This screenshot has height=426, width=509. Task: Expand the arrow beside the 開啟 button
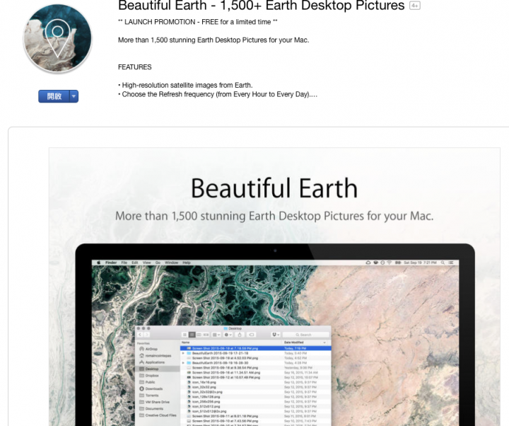pyautogui.click(x=74, y=96)
